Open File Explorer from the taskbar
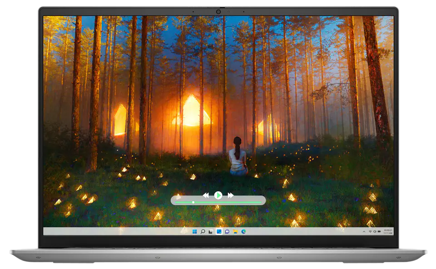 [x=235, y=231]
